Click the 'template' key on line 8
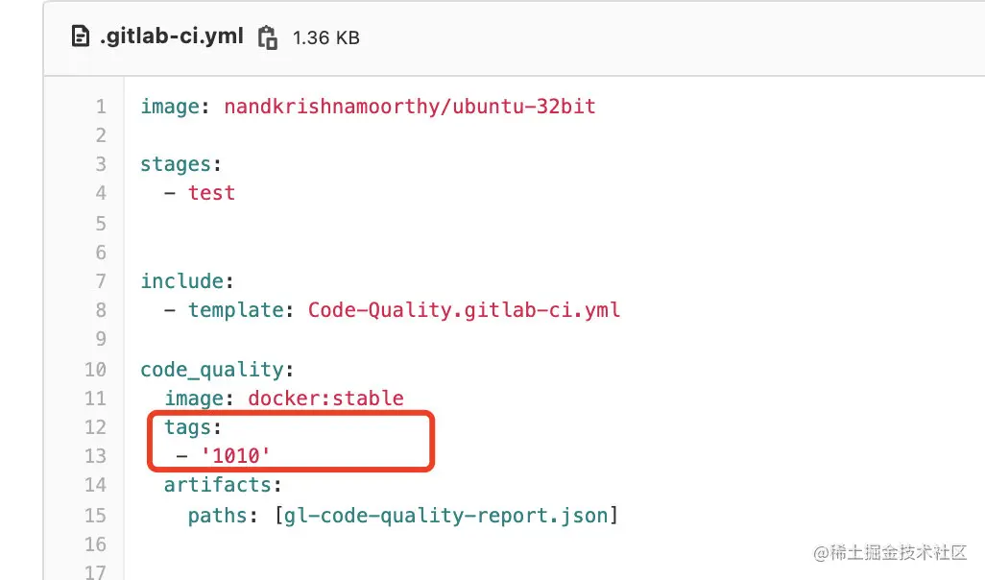985x580 pixels. coord(235,310)
